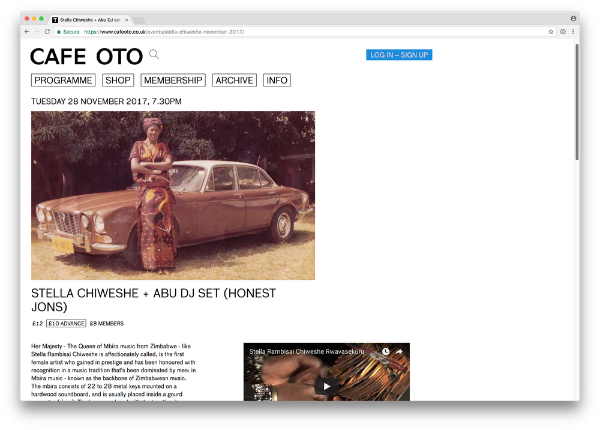The width and height of the screenshot is (600, 430).
Task: Click the Stella Chiweshe + Abu DJ Set heading
Action: click(154, 300)
